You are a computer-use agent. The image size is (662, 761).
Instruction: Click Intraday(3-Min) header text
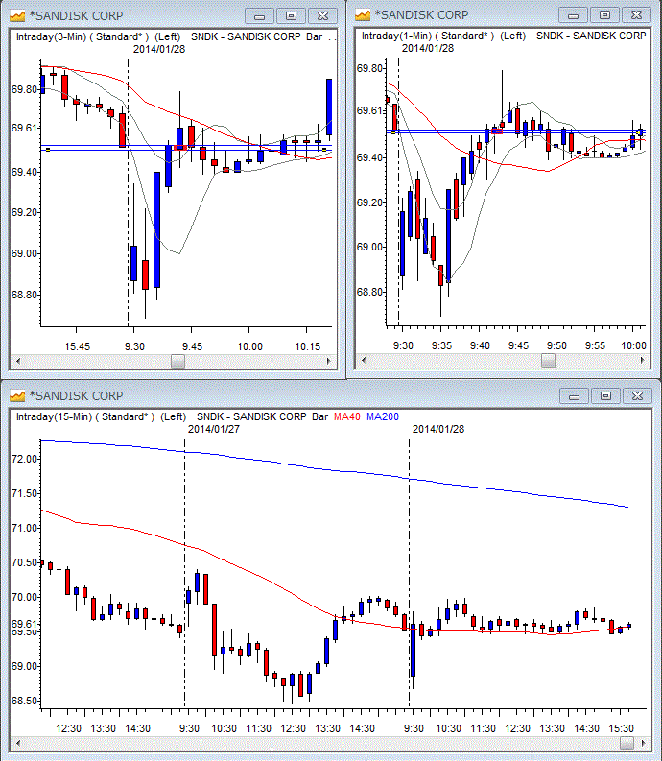coord(51,36)
